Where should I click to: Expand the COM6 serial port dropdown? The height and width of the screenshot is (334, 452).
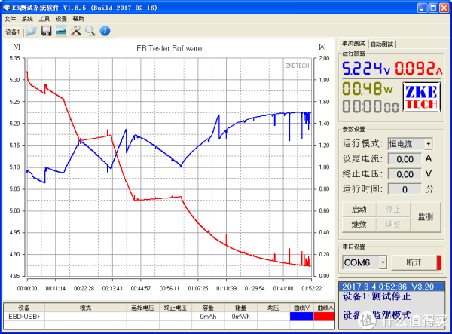click(383, 262)
